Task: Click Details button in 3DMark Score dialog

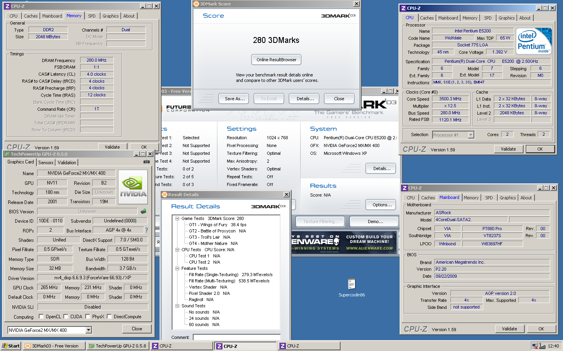Action: (305, 99)
